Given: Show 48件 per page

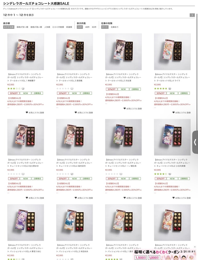Looking at the screenshot, I should tap(87, 27).
